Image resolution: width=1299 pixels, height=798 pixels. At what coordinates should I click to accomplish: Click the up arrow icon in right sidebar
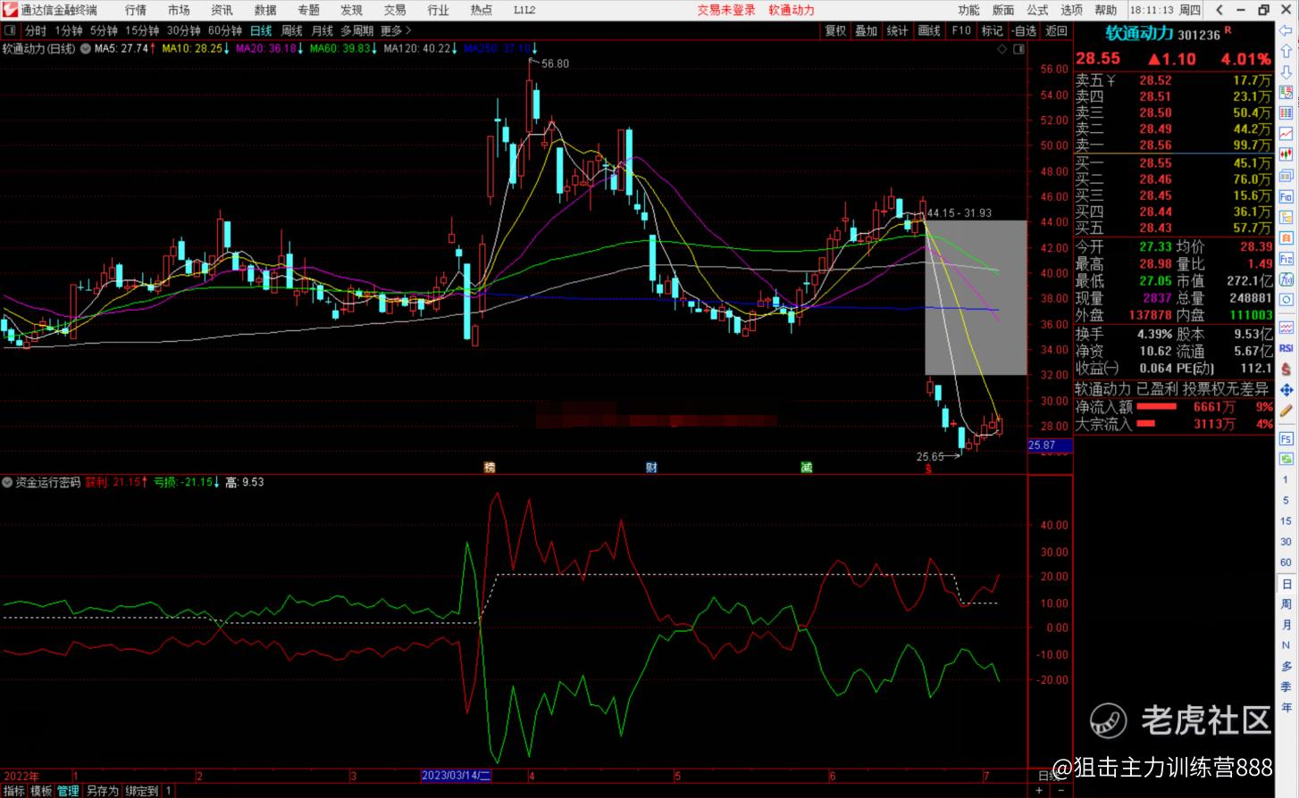tap(1286, 52)
